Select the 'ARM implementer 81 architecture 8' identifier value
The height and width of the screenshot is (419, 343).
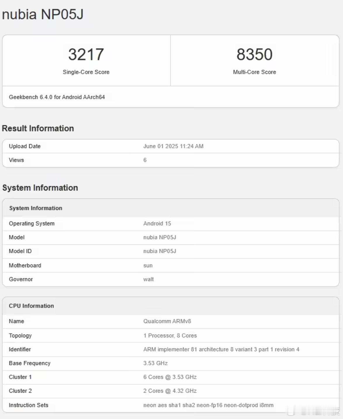tap(221, 349)
